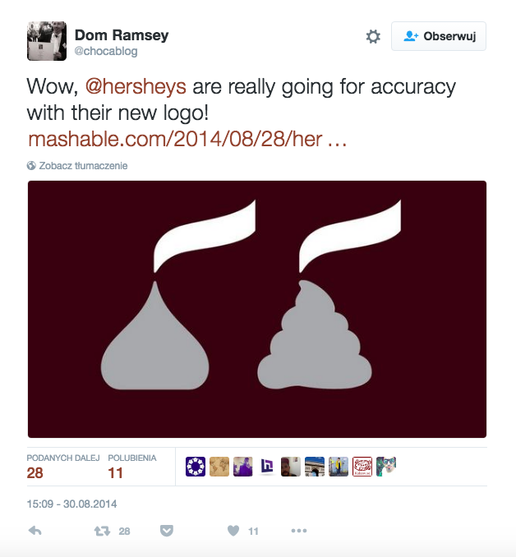Open Dom Ramsey's profile picture

point(46,41)
